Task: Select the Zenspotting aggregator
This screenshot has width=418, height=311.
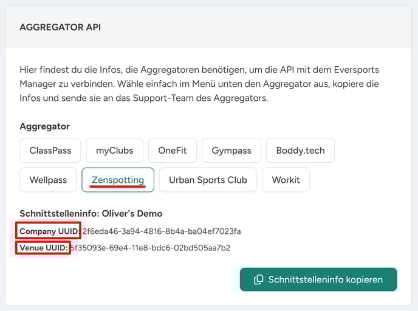Action: (118, 180)
